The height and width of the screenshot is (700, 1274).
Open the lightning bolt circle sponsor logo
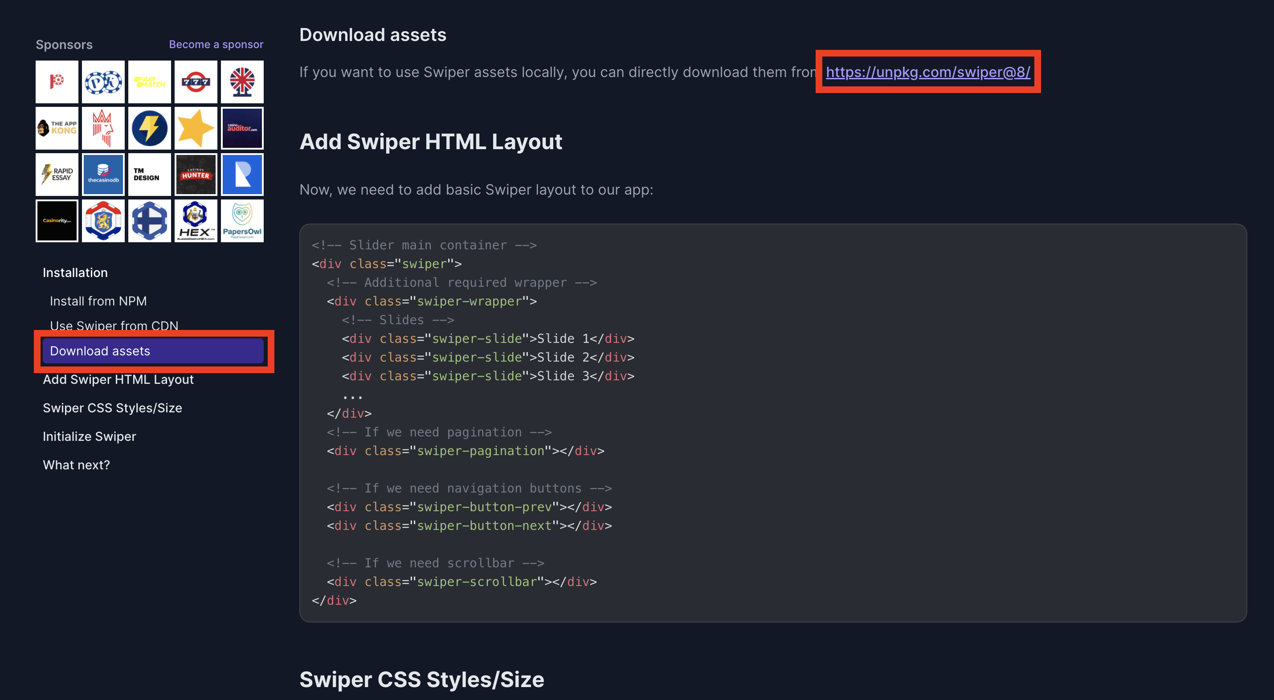point(149,128)
